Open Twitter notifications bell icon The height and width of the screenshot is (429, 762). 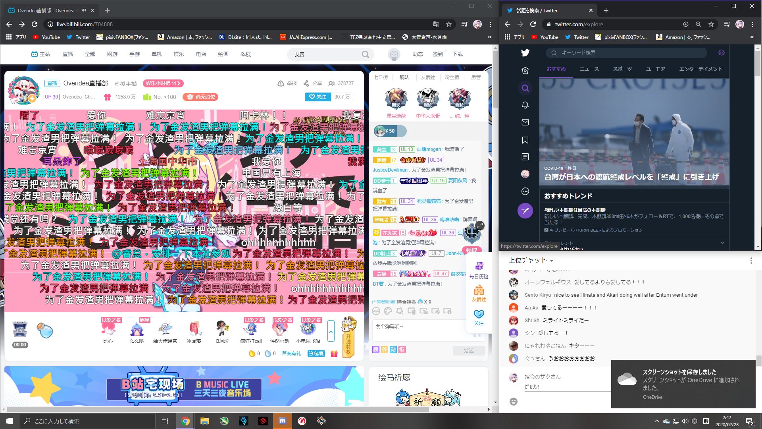pos(525,105)
